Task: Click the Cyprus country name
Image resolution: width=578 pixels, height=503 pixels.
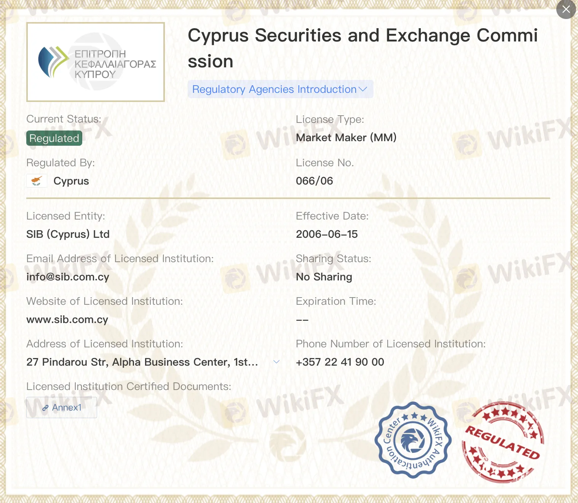Action: pyautogui.click(x=71, y=181)
